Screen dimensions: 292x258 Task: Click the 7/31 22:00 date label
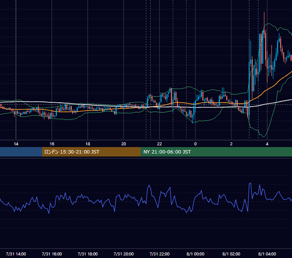(x=160, y=254)
